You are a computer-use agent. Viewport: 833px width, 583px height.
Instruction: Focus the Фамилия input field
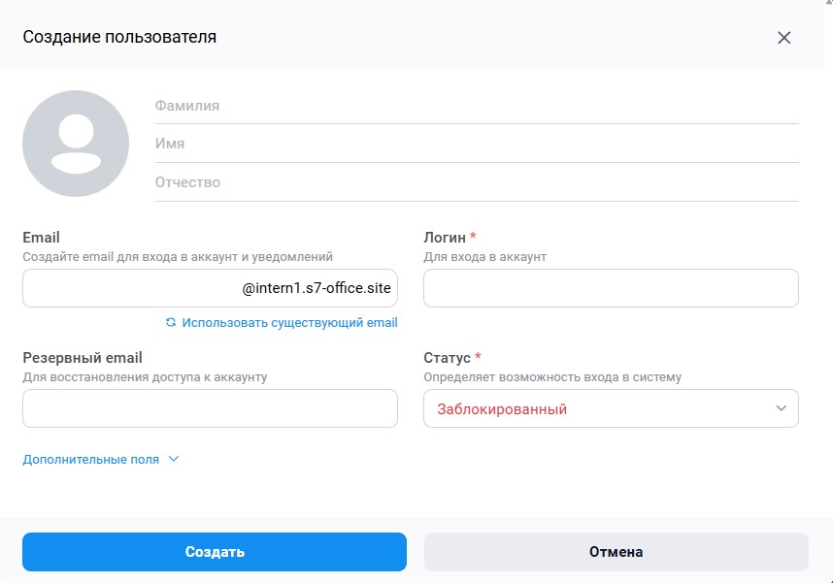[x=477, y=106]
